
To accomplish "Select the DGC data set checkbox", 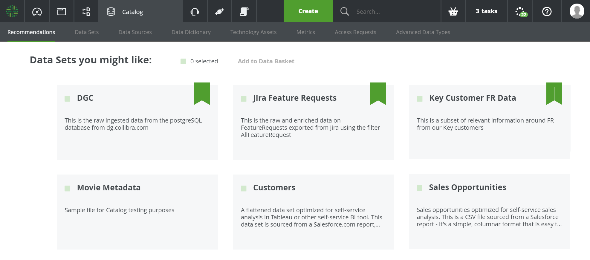I will [67, 99].
